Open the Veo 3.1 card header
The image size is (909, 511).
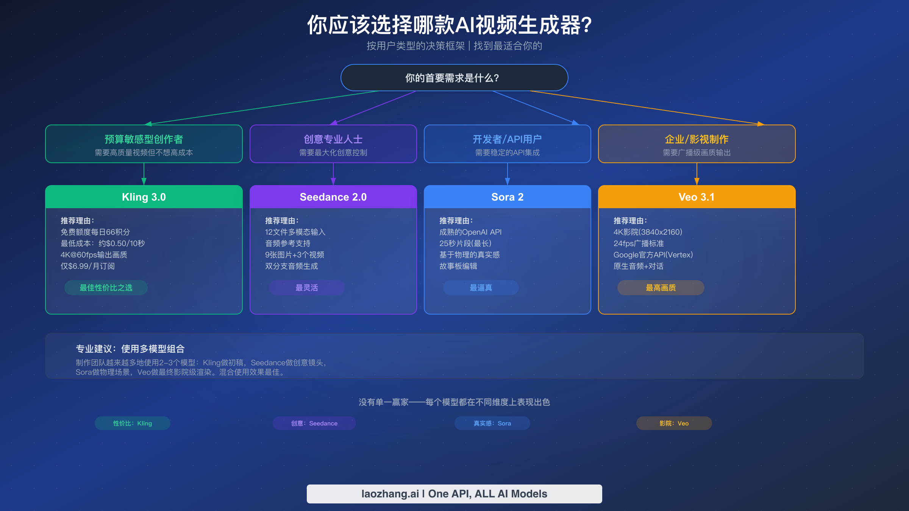[x=697, y=197]
